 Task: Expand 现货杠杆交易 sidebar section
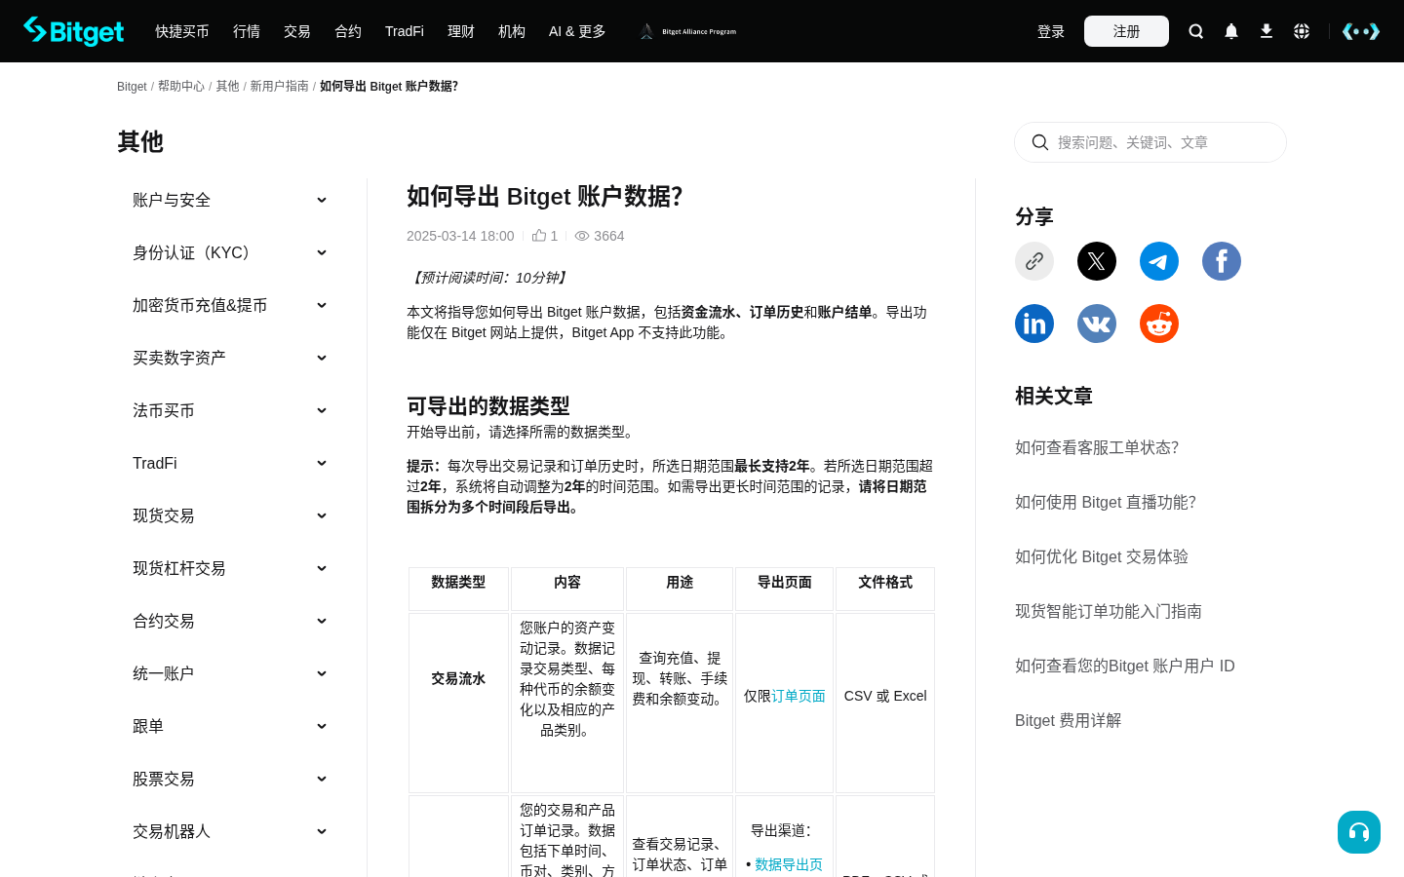point(230,568)
